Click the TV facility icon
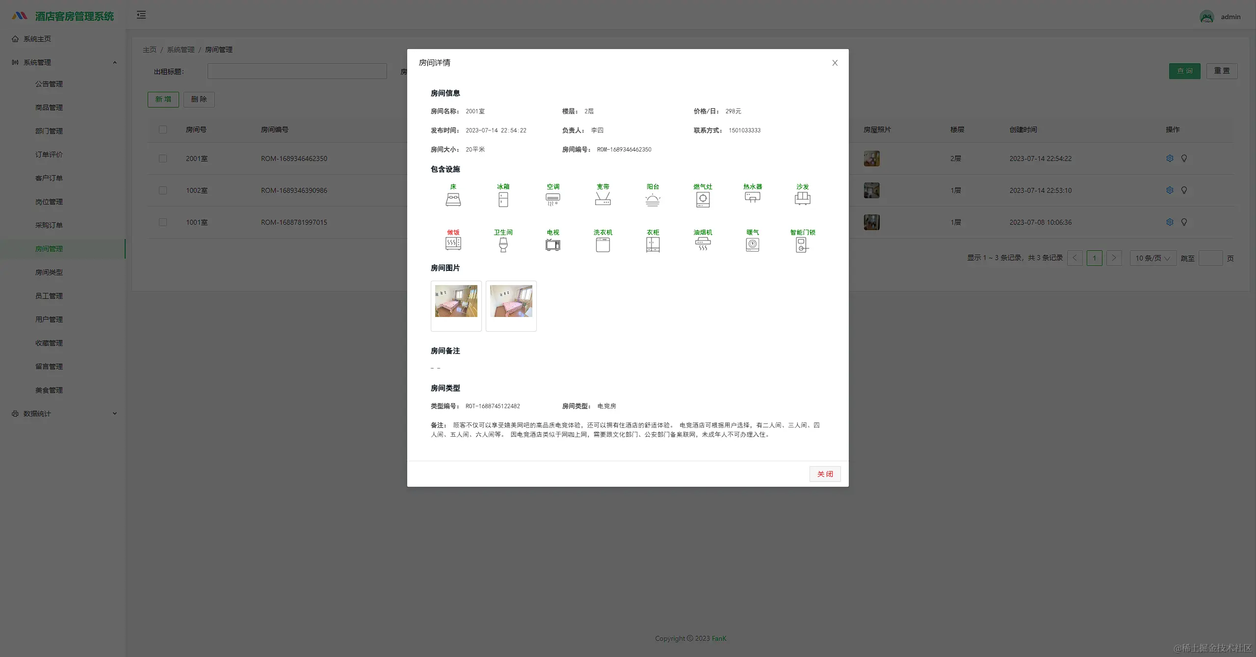The height and width of the screenshot is (657, 1256). pyautogui.click(x=553, y=244)
